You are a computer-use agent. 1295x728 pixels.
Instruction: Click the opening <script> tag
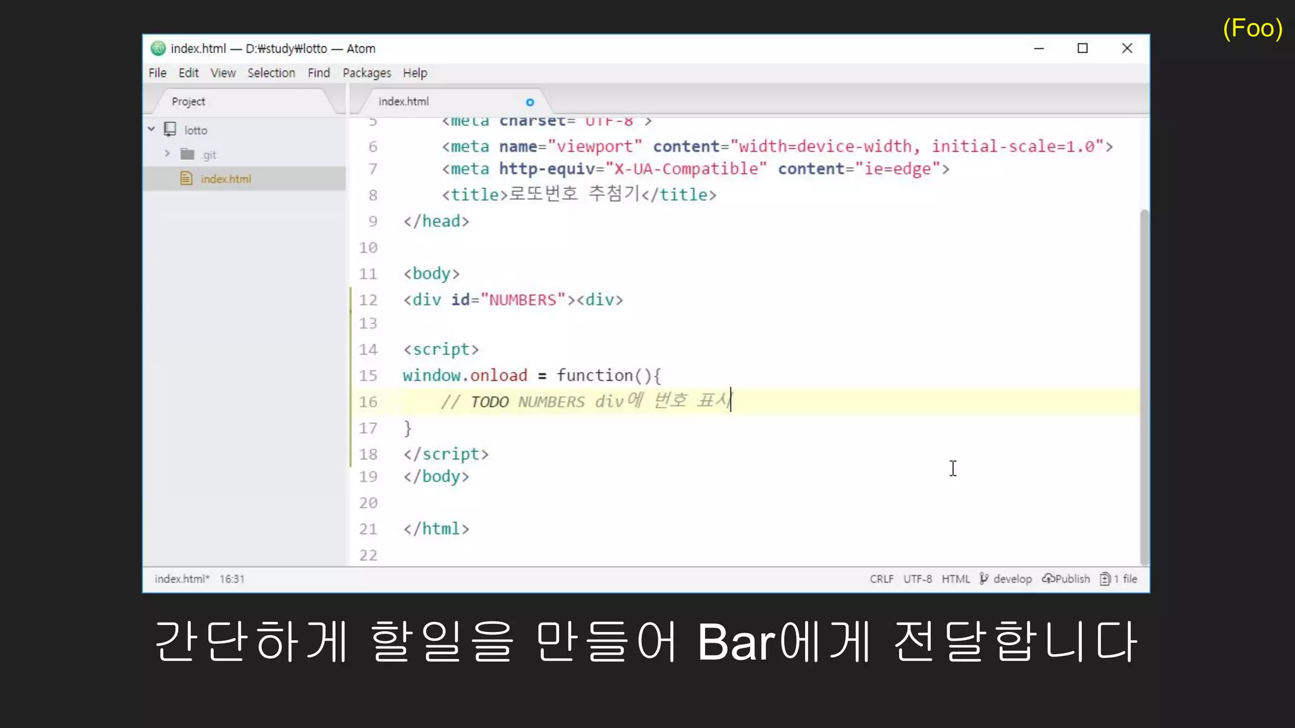441,349
